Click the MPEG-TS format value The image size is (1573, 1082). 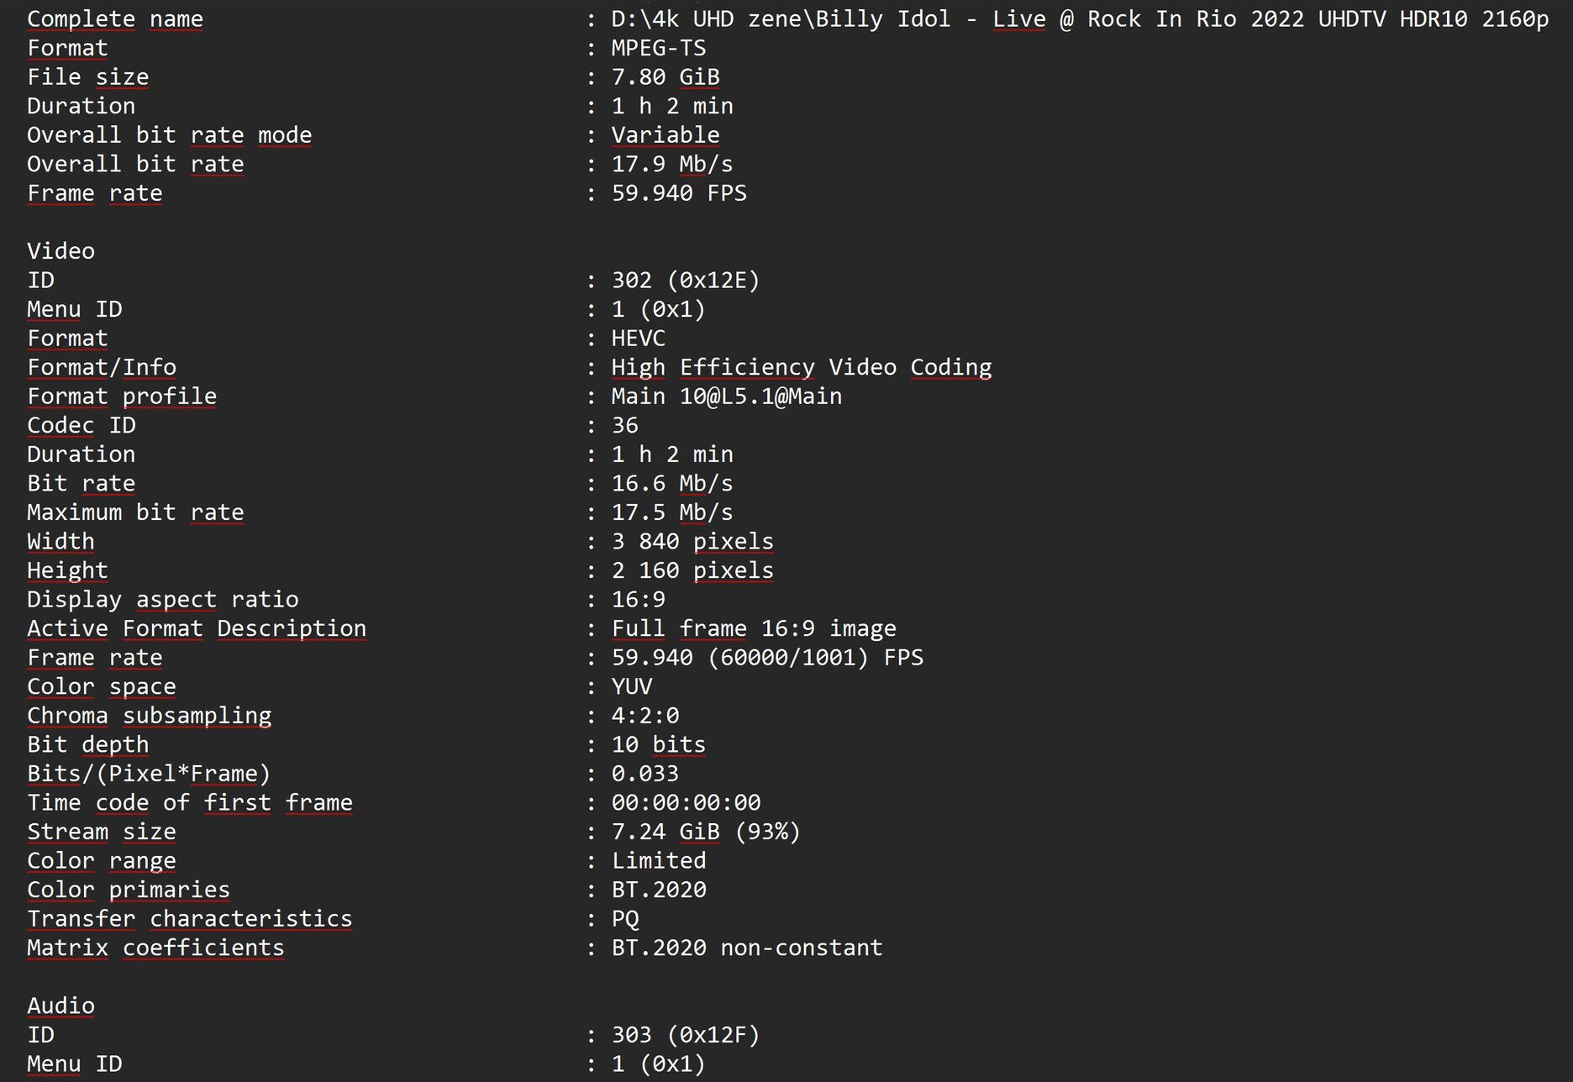658,48
